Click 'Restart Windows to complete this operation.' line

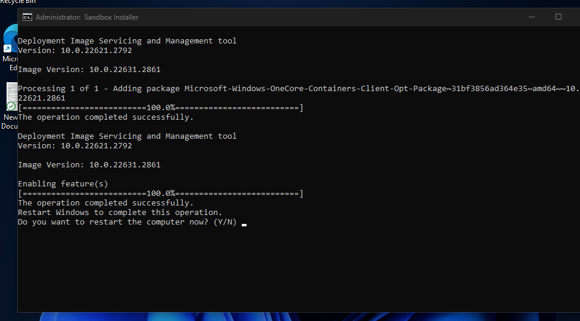pos(120,213)
